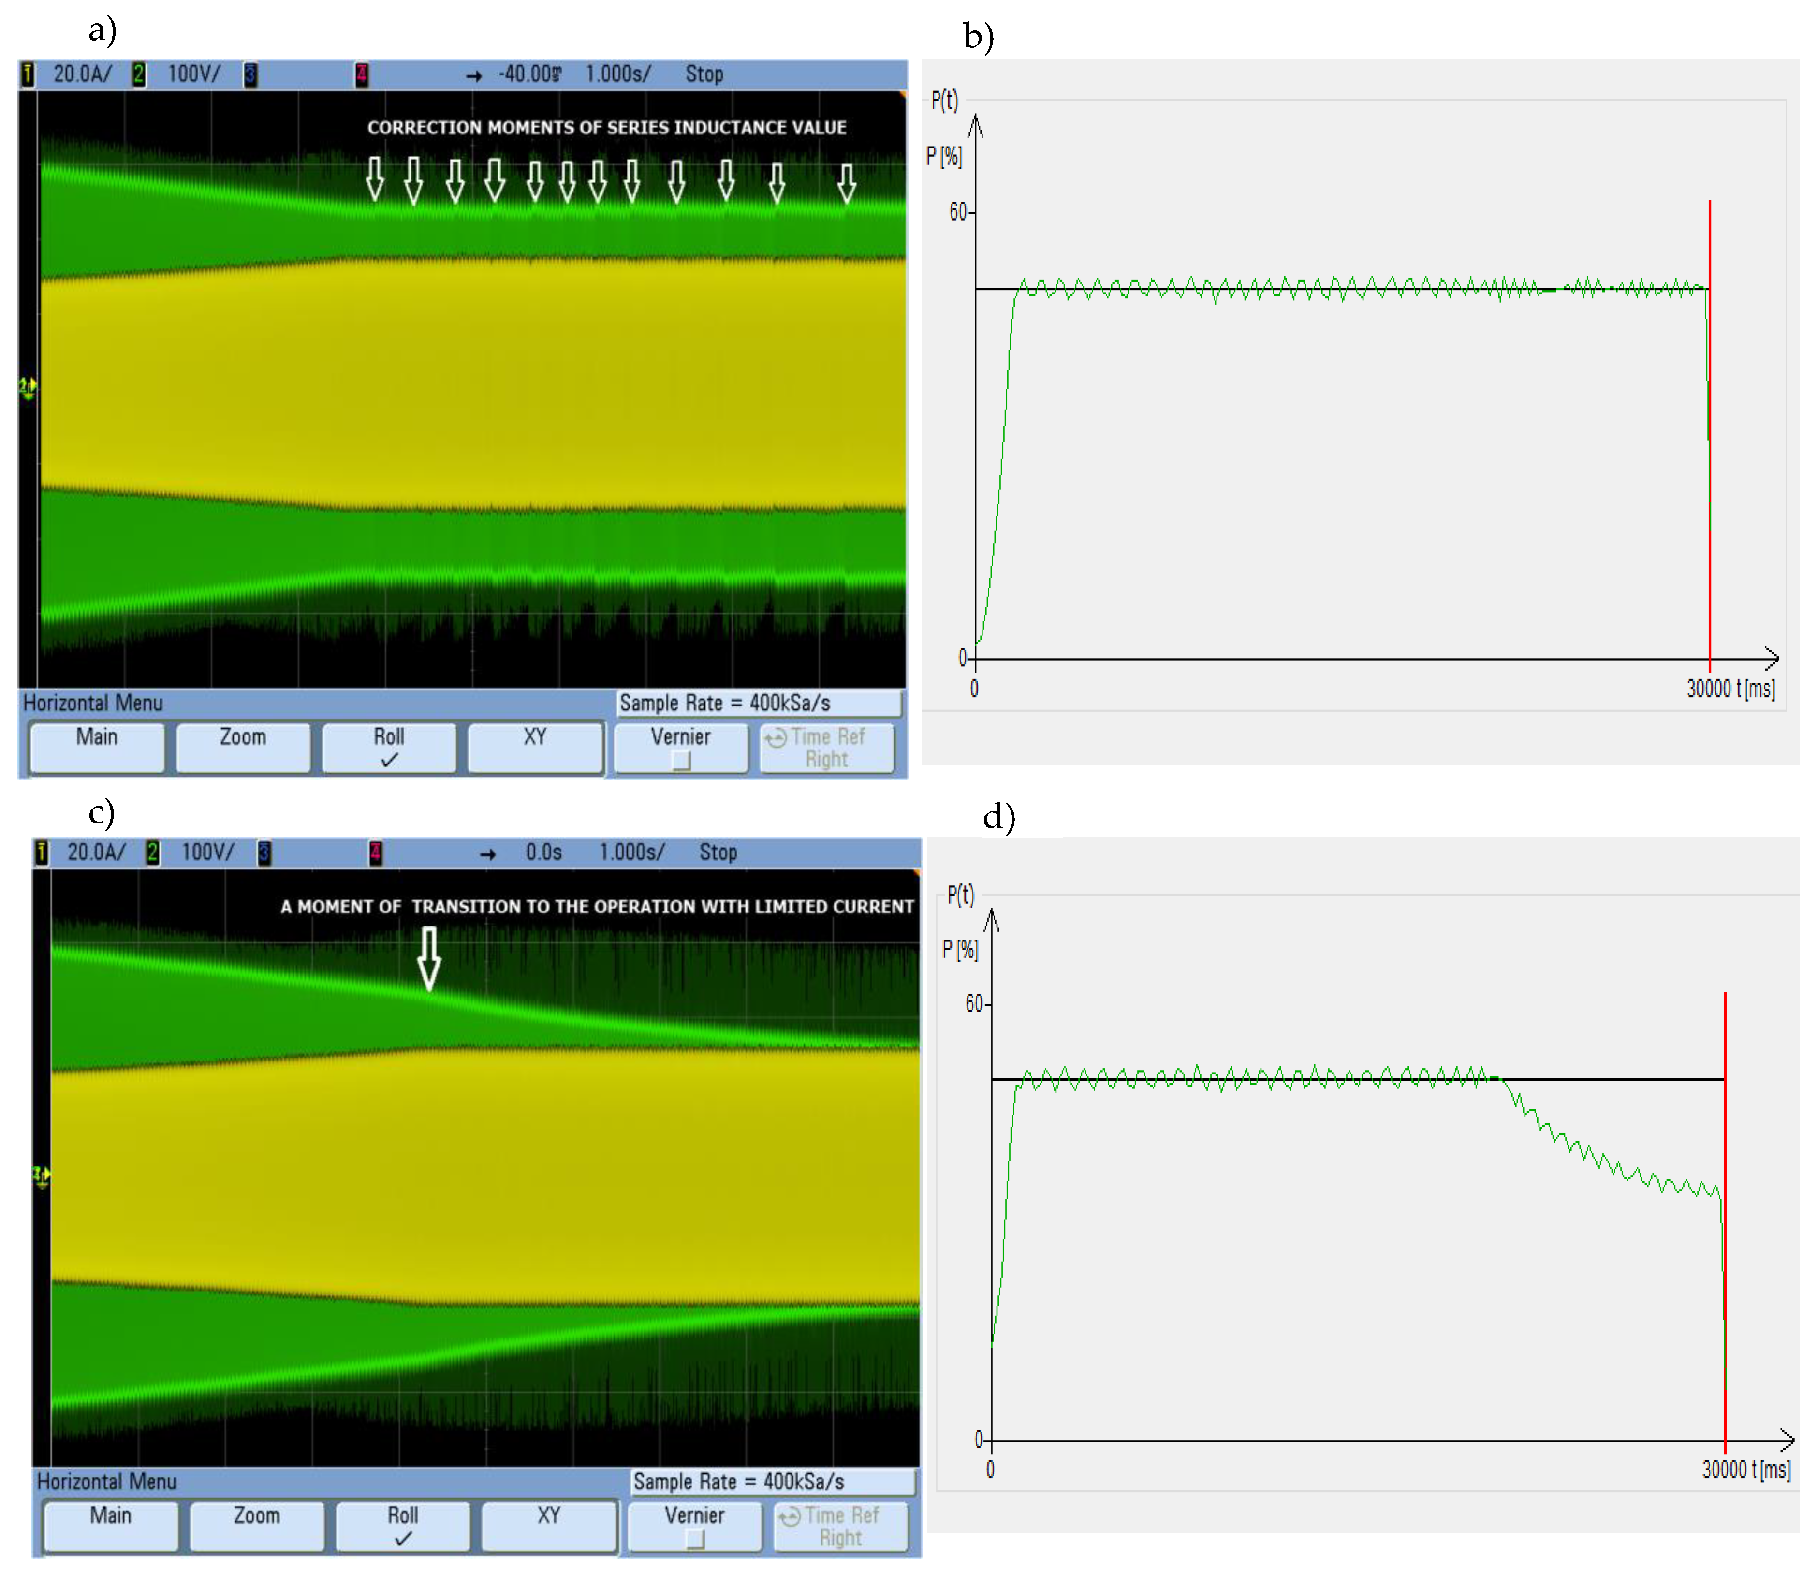
Task: Click red channel 4 indicator in top oscilloscope
Action: click(361, 74)
